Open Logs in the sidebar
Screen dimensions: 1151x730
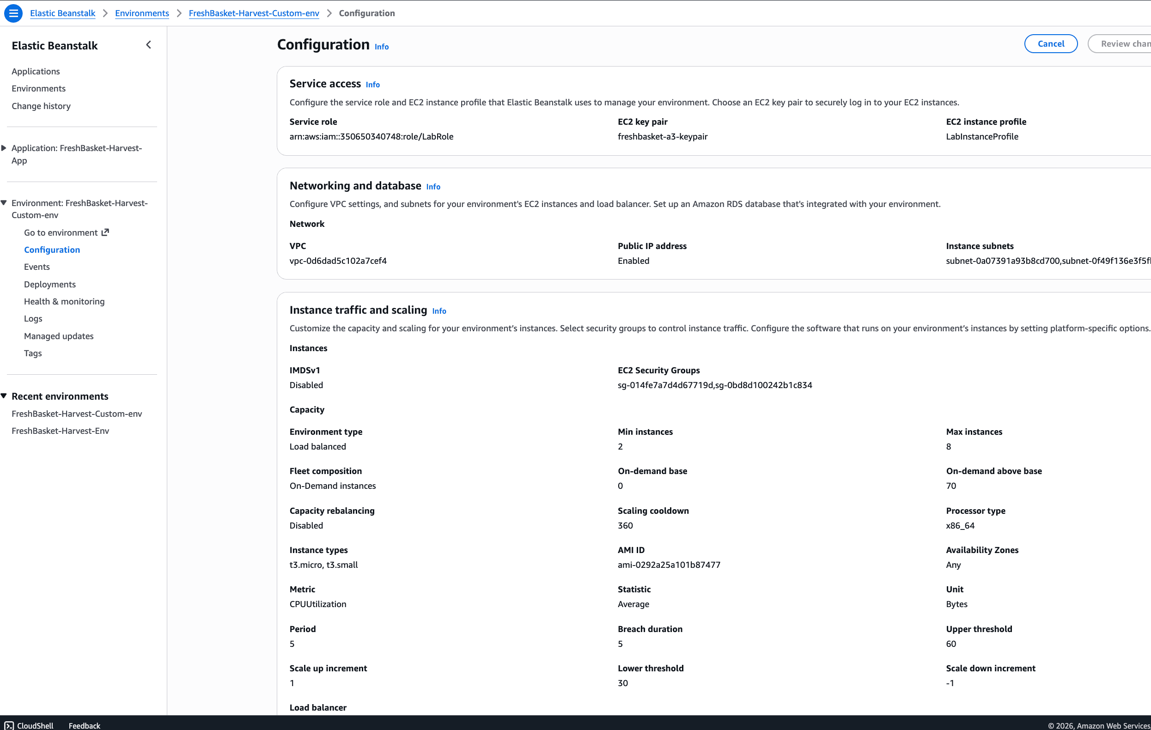(33, 318)
